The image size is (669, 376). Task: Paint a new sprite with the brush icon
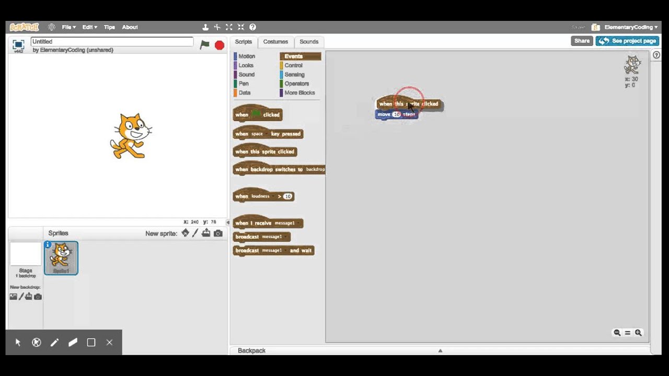coord(195,233)
